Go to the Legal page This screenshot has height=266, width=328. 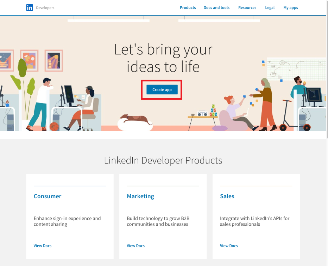point(270,8)
